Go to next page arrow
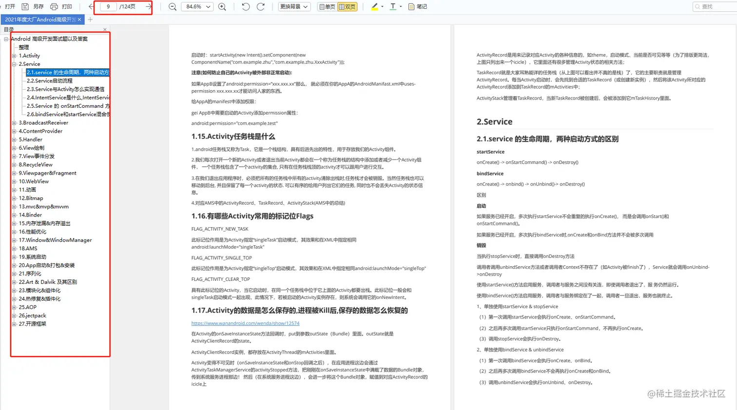The height and width of the screenshot is (410, 737). [x=148, y=6]
